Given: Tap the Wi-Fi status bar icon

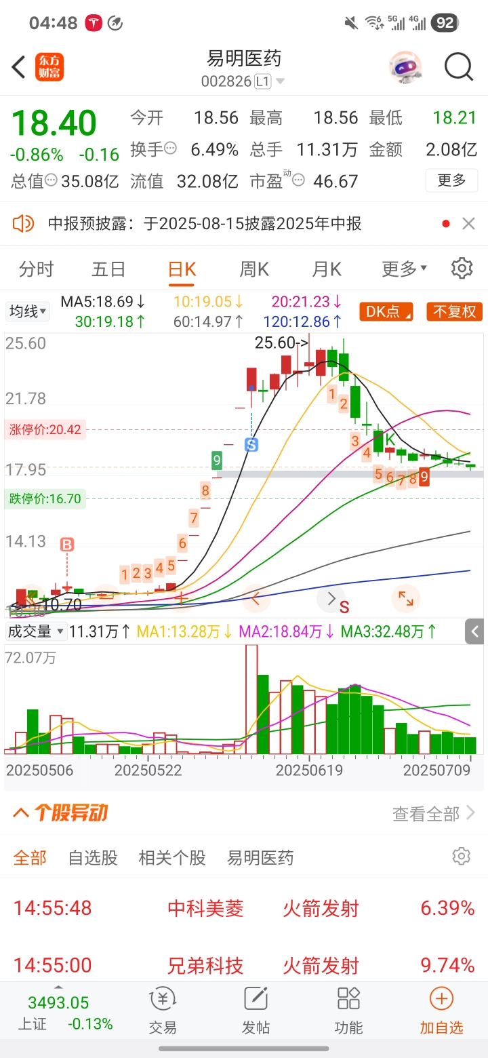Looking at the screenshot, I should point(374,23).
